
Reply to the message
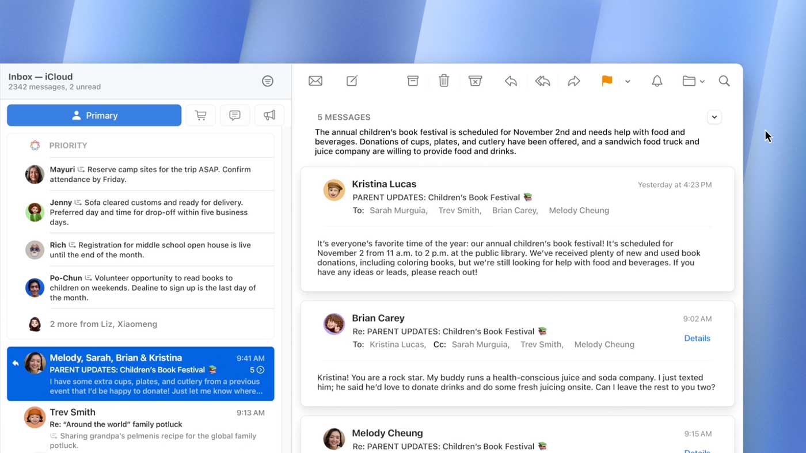511,81
